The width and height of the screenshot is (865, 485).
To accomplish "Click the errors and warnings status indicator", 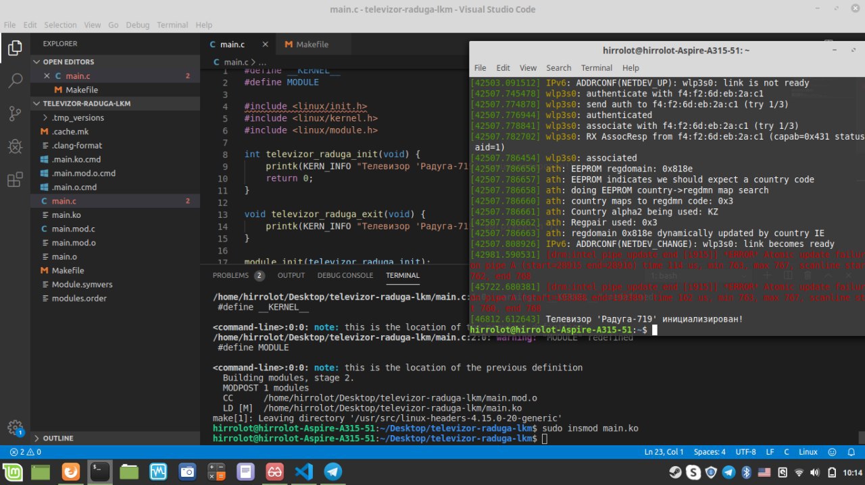I will (25, 452).
